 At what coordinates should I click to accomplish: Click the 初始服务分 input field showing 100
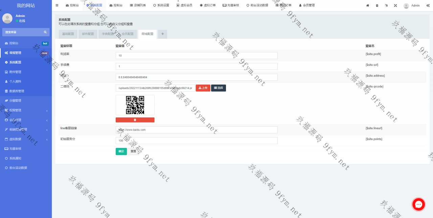pos(197,140)
